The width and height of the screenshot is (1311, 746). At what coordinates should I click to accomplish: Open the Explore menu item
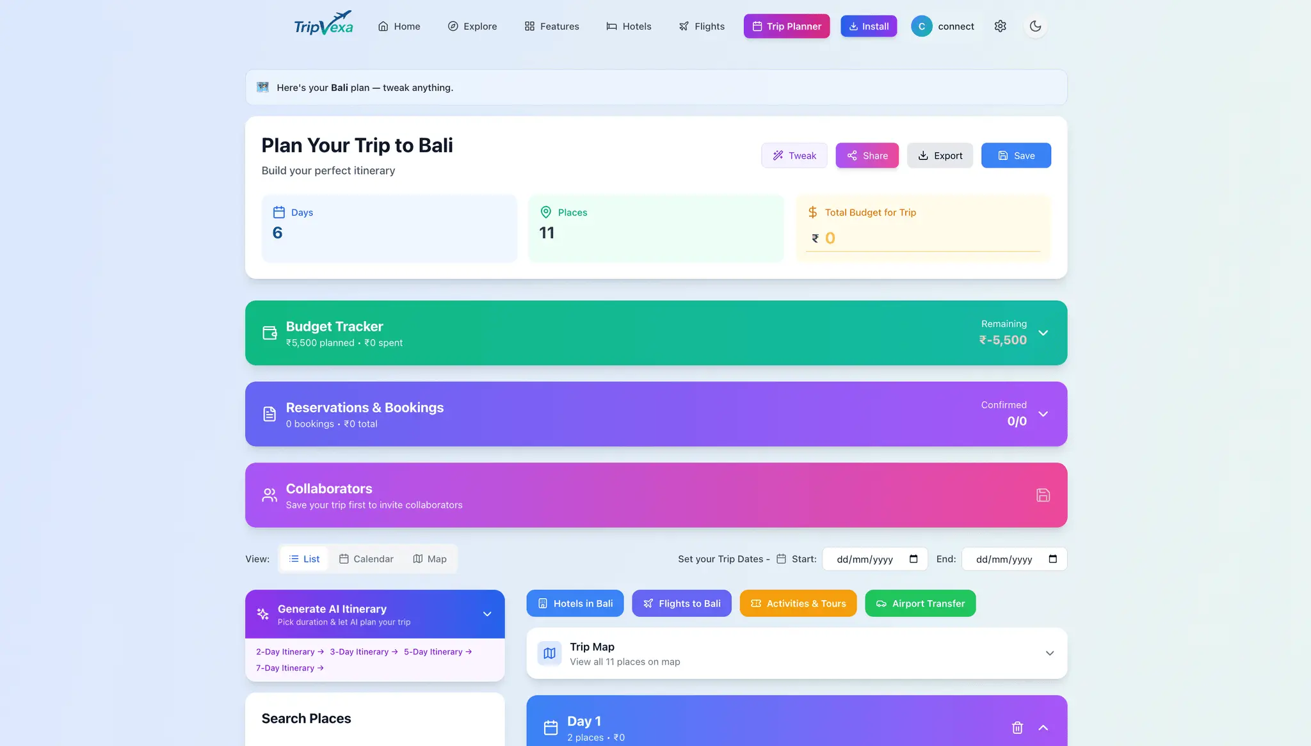[x=472, y=26]
